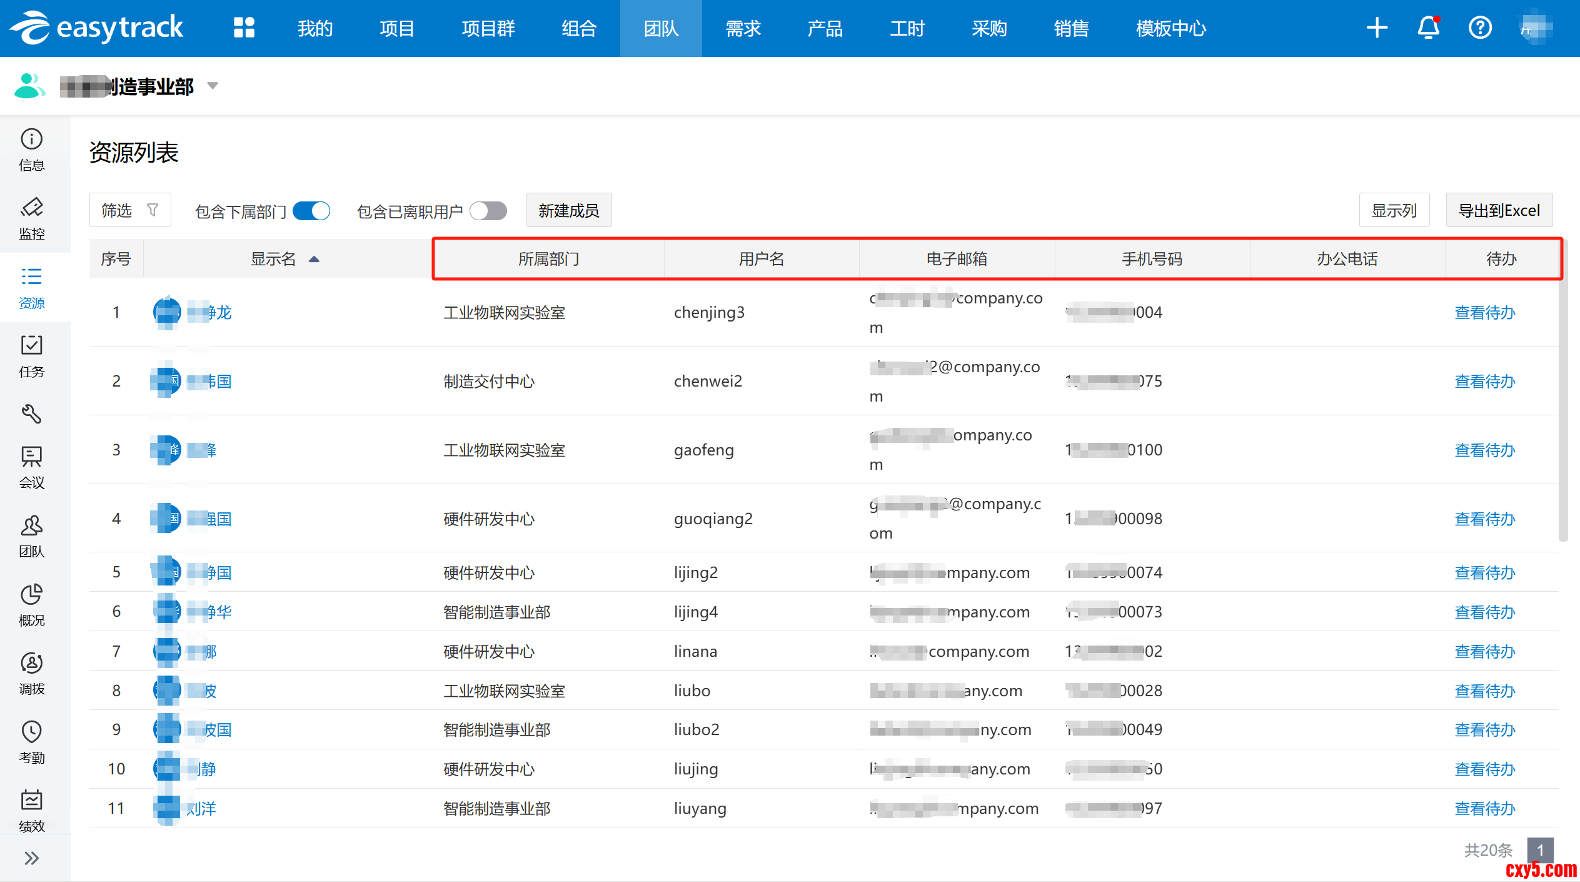Expand the department name dropdown arrow
This screenshot has height=882, width=1580.
(213, 86)
